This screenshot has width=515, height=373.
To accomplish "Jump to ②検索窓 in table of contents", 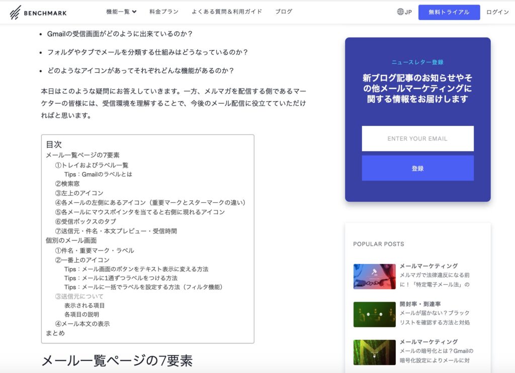I will click(x=67, y=184).
